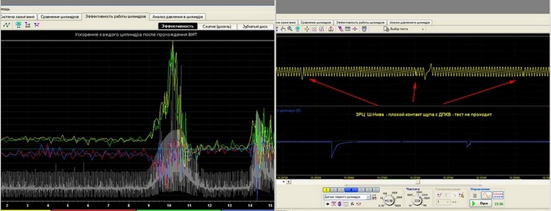Start acquisition with the Пуск button

(x=481, y=203)
